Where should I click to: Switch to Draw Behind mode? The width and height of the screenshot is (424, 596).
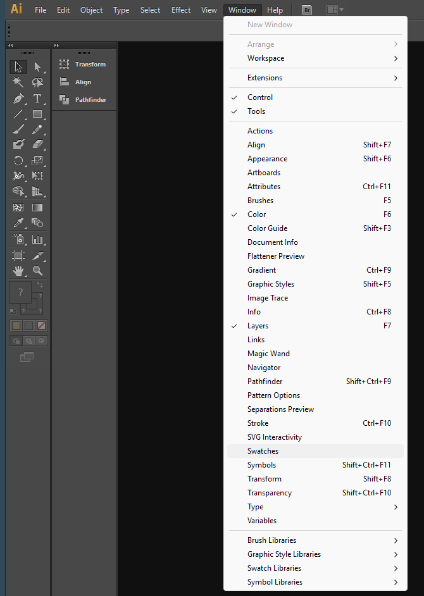29,341
